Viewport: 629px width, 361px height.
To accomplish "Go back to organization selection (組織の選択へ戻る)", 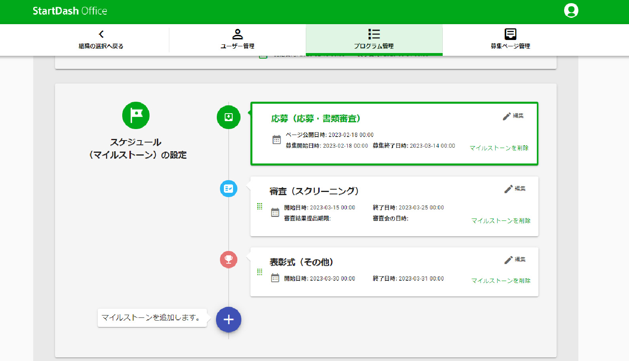I will (101, 40).
